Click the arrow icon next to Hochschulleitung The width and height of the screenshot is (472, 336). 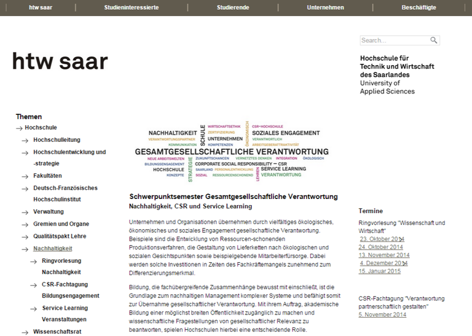(x=25, y=141)
